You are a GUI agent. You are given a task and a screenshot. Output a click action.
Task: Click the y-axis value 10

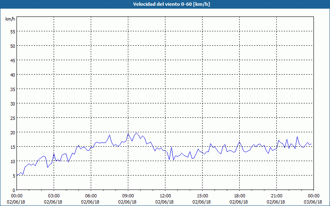point(13,161)
